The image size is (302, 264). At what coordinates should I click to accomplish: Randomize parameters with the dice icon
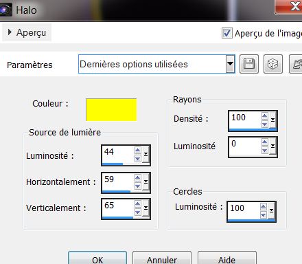pos(272,64)
